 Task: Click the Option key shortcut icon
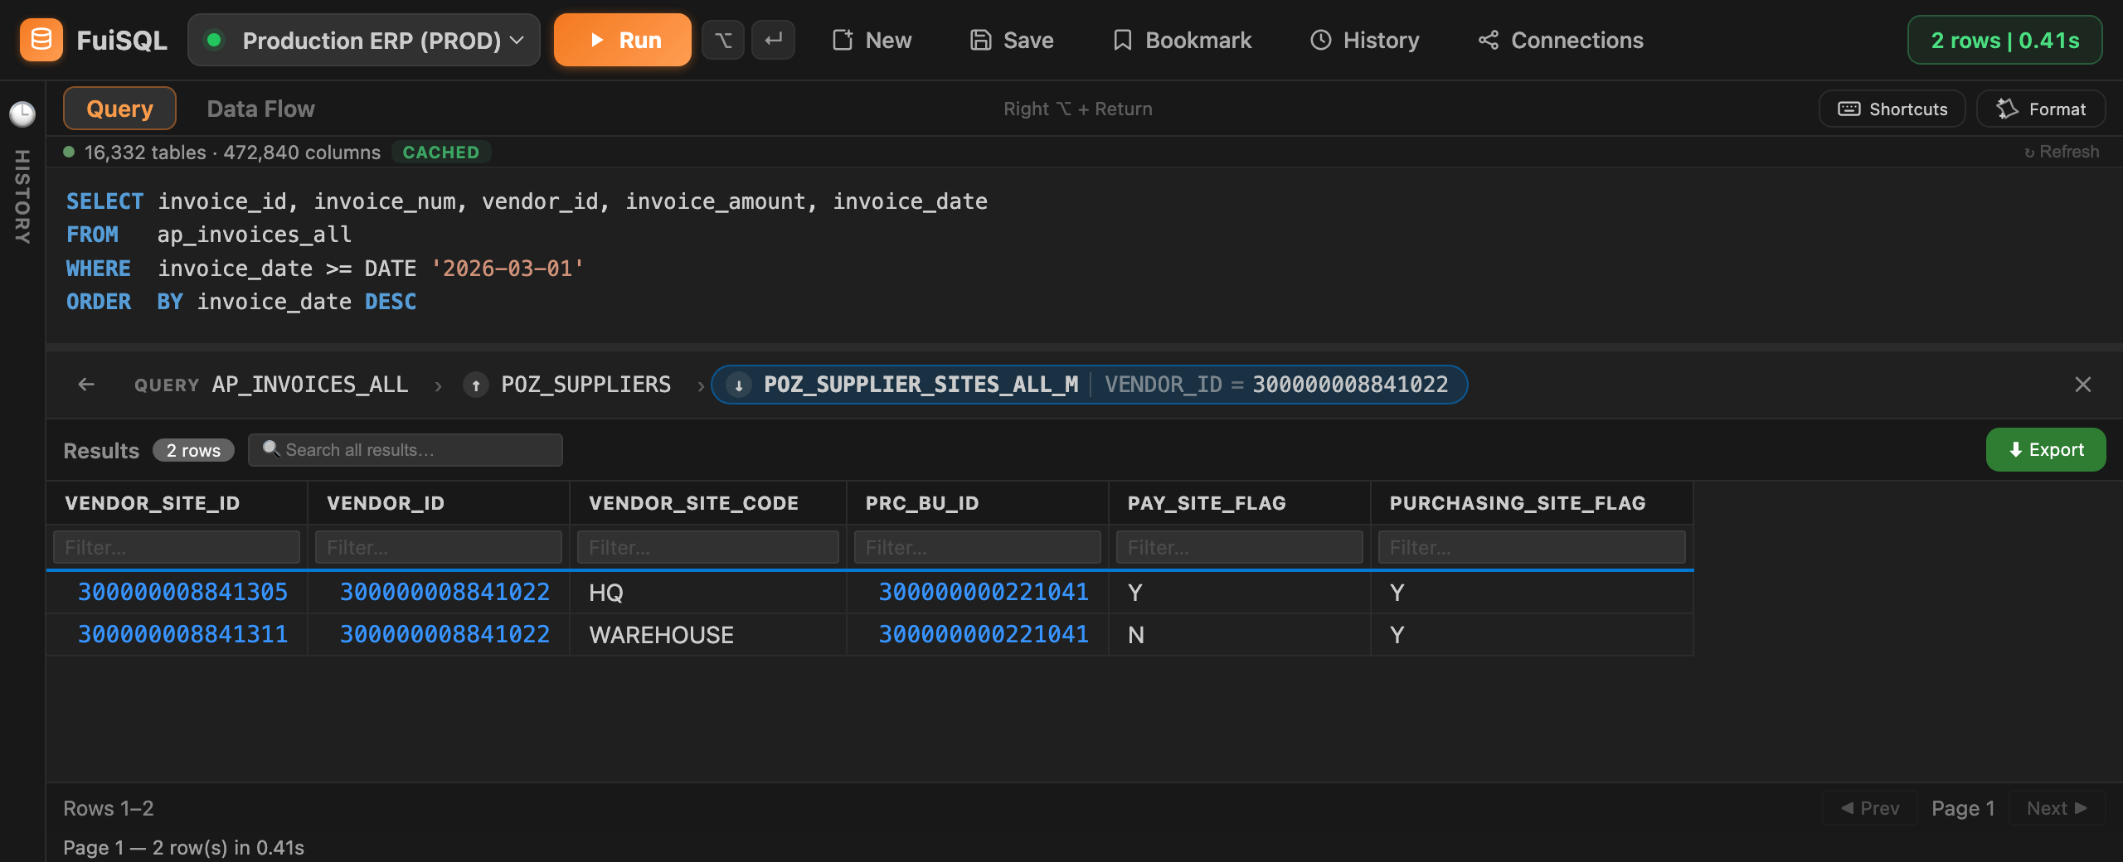tap(723, 40)
